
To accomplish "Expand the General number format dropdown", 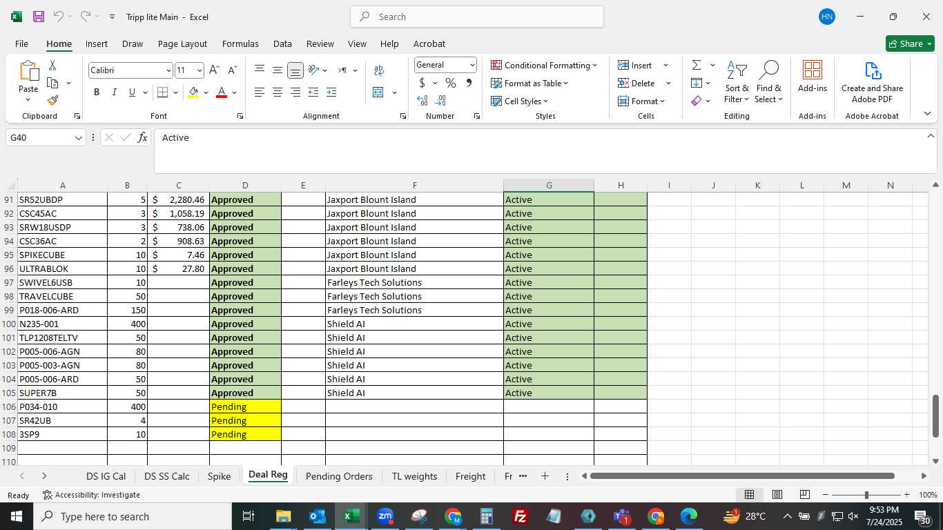I will 472,65.
